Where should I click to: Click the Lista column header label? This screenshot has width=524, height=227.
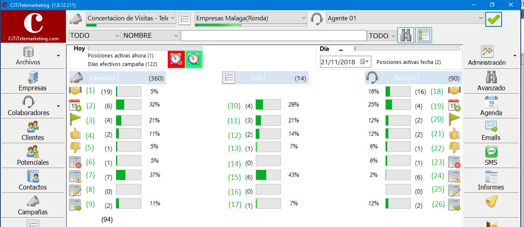[x=256, y=78]
